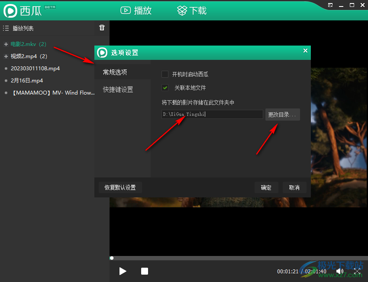Screen dimensions: 368x282
Task: Stop playback with the stop button
Action: pos(145,271)
